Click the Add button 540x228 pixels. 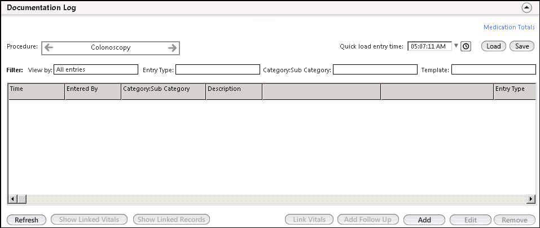point(424,220)
